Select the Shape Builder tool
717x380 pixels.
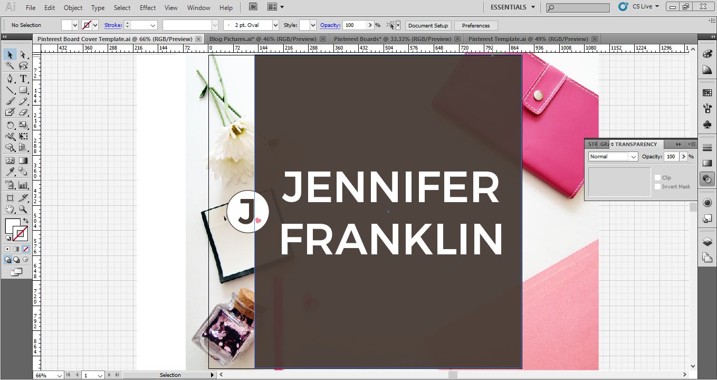[10, 147]
